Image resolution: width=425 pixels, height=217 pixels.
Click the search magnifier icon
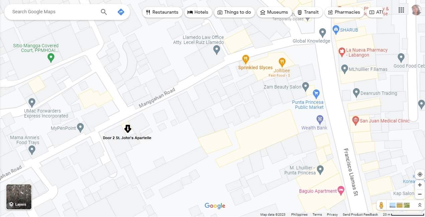click(104, 12)
